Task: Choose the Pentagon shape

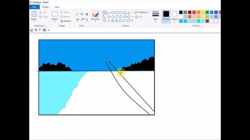Action: coord(112,17)
